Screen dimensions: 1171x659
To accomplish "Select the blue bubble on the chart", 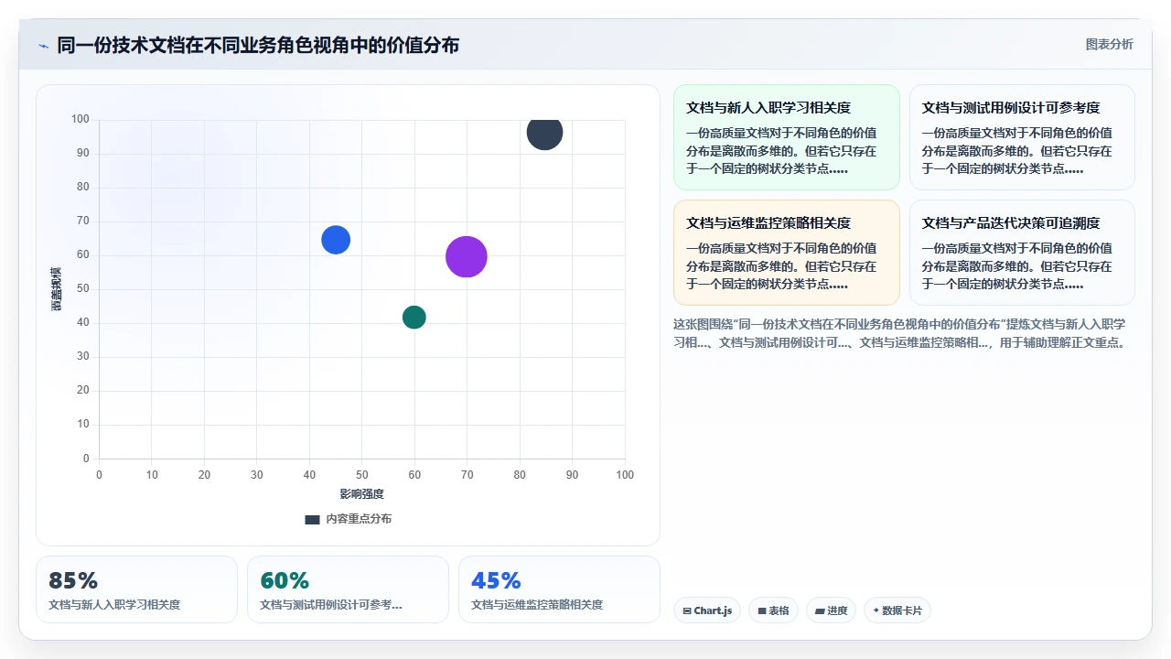I will [336, 240].
